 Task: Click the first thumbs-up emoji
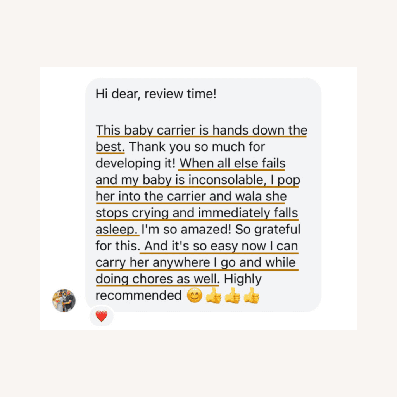[214, 295]
